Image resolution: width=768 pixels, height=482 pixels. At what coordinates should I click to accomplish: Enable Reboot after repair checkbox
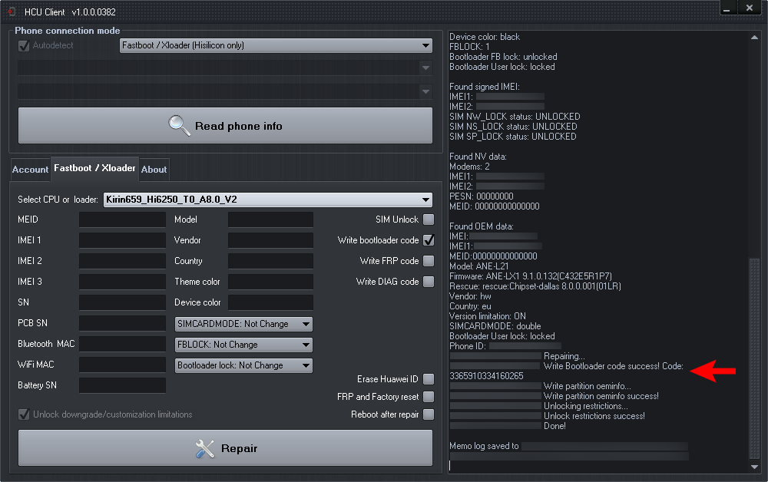429,414
